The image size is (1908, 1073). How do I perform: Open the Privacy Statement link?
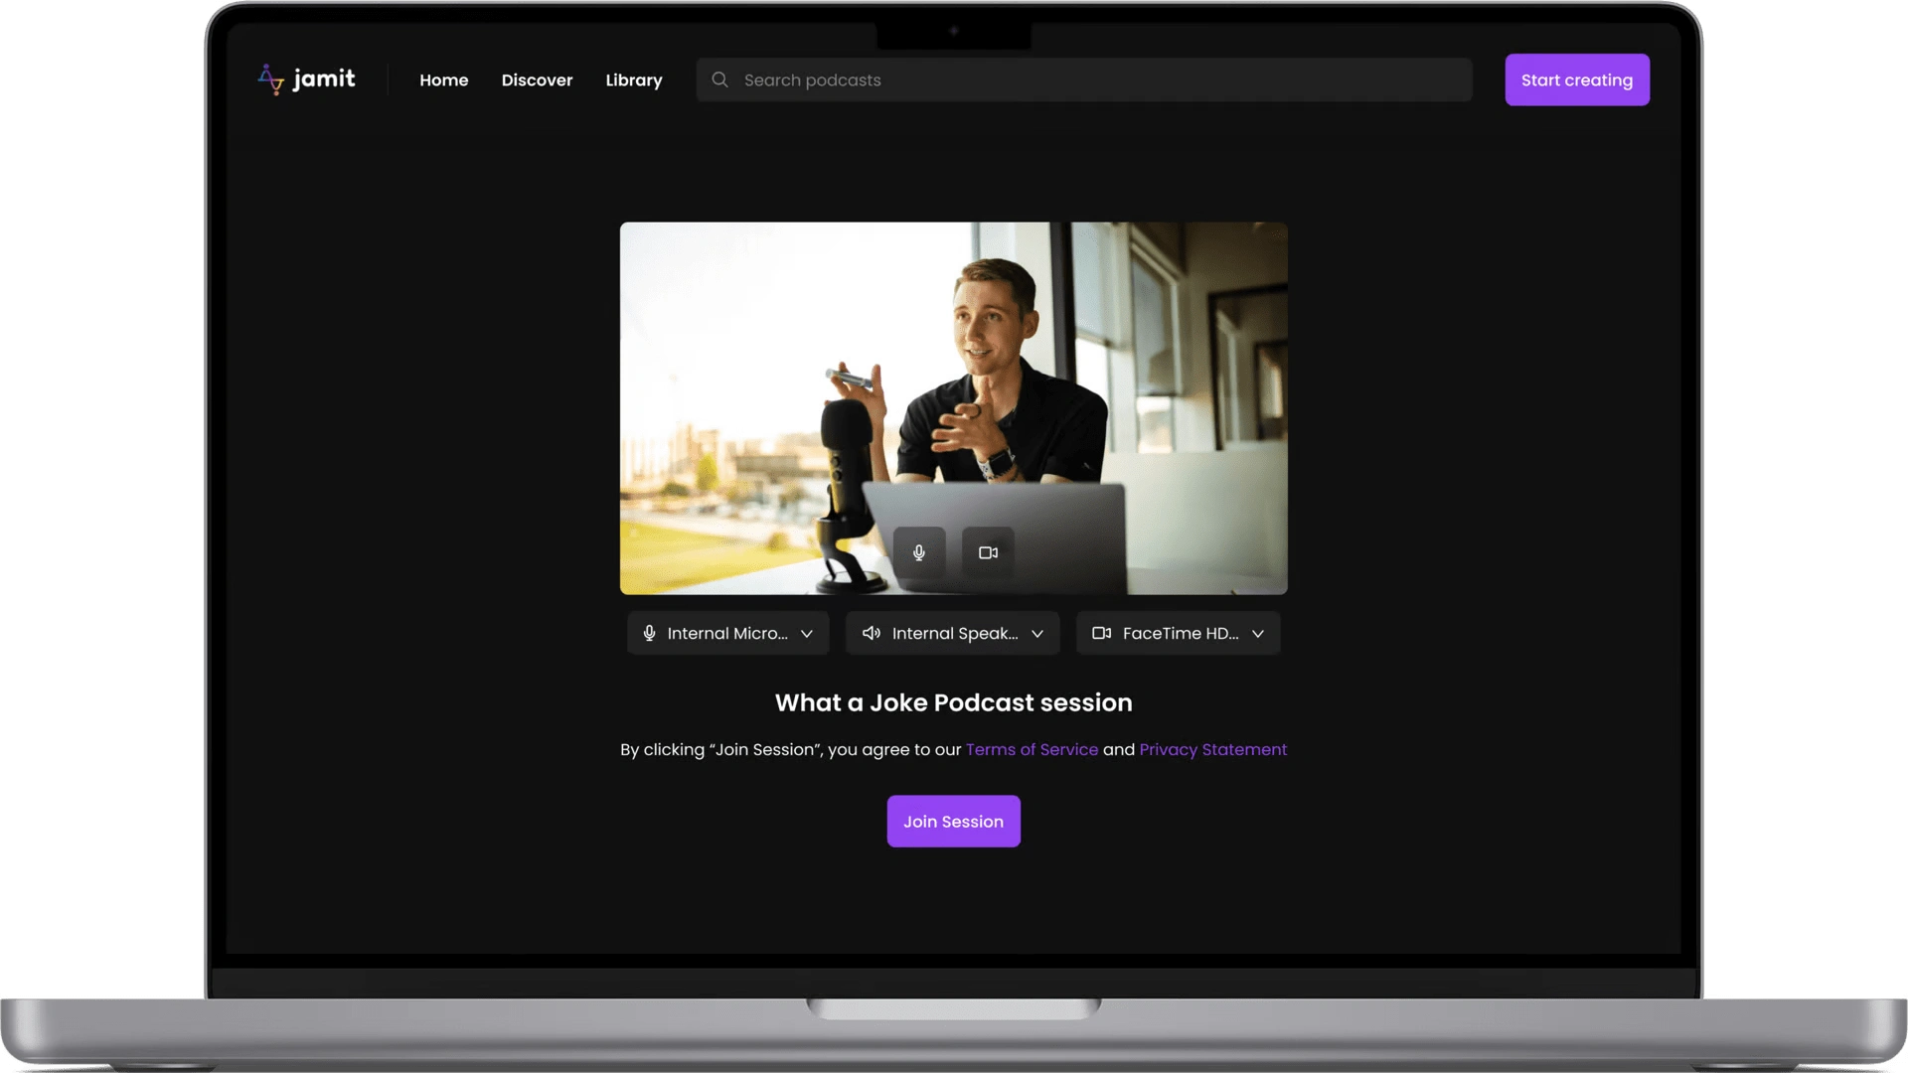[1212, 749]
